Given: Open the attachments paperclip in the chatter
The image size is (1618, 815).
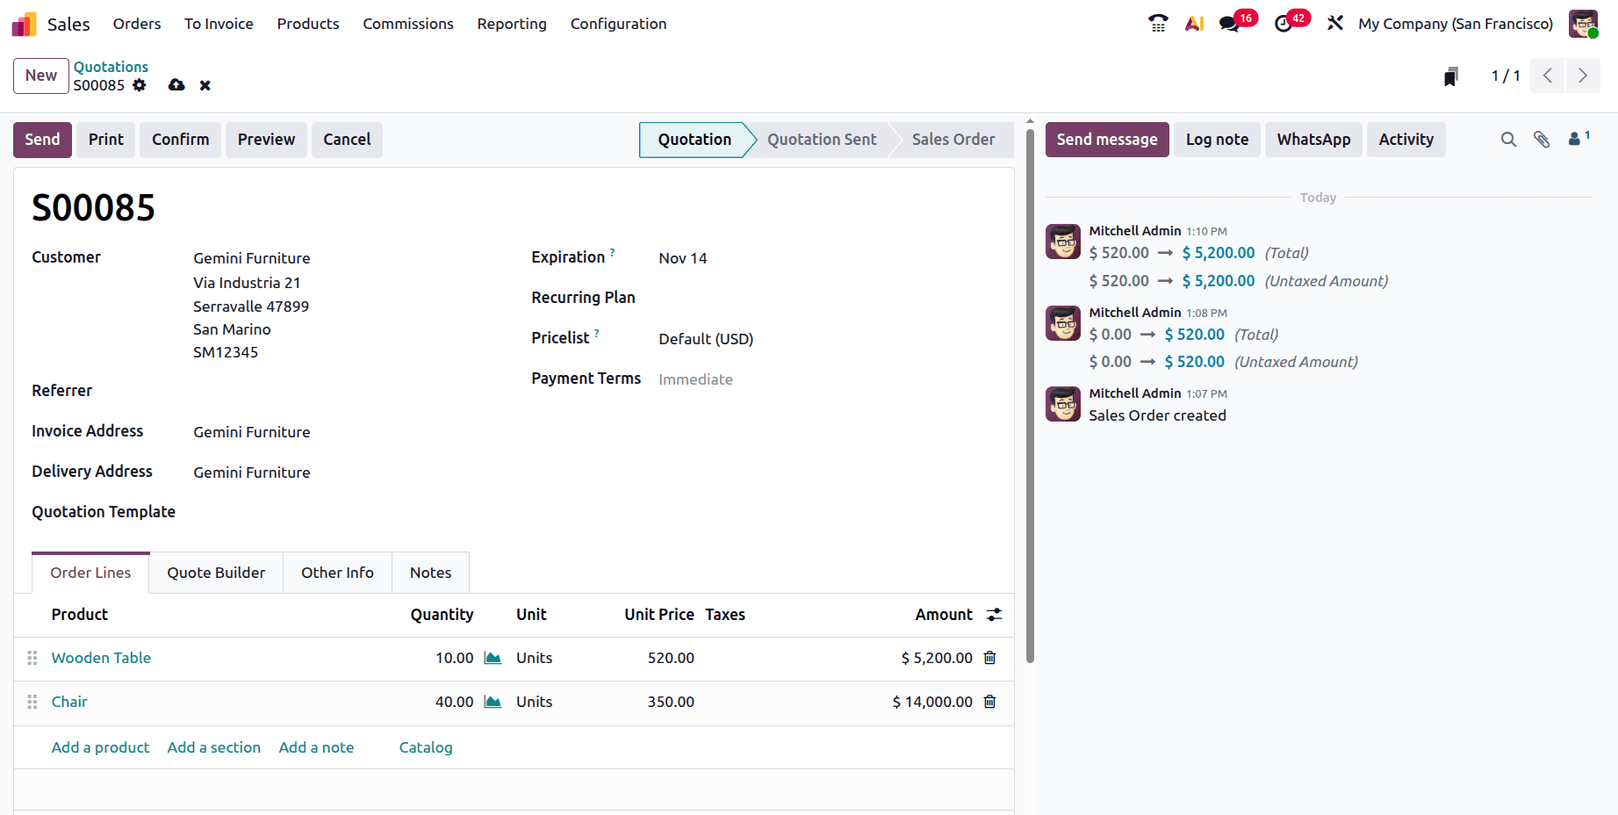Looking at the screenshot, I should coord(1542,139).
